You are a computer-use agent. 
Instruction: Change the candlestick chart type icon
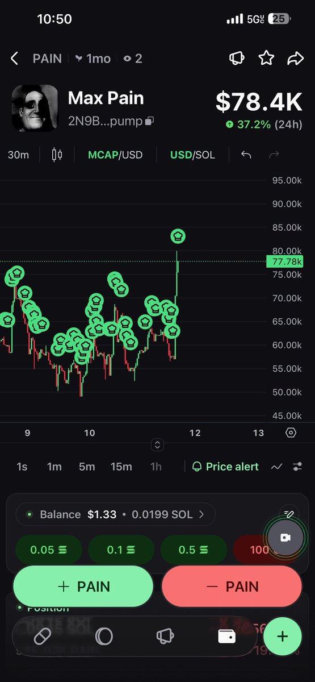click(57, 155)
